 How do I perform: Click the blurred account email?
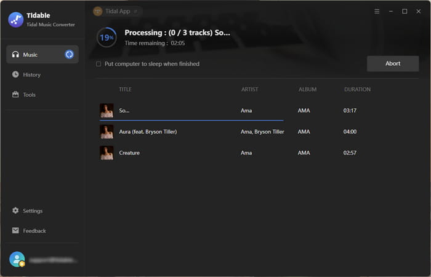(53, 260)
